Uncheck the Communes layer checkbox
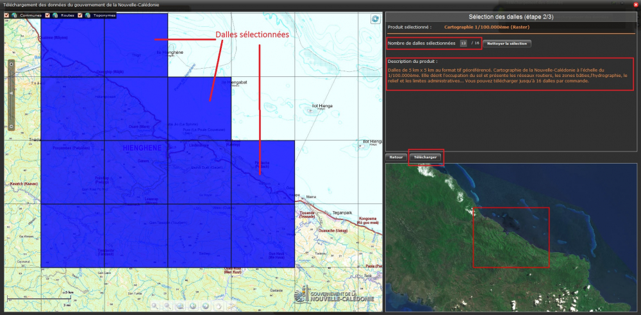 6,15
